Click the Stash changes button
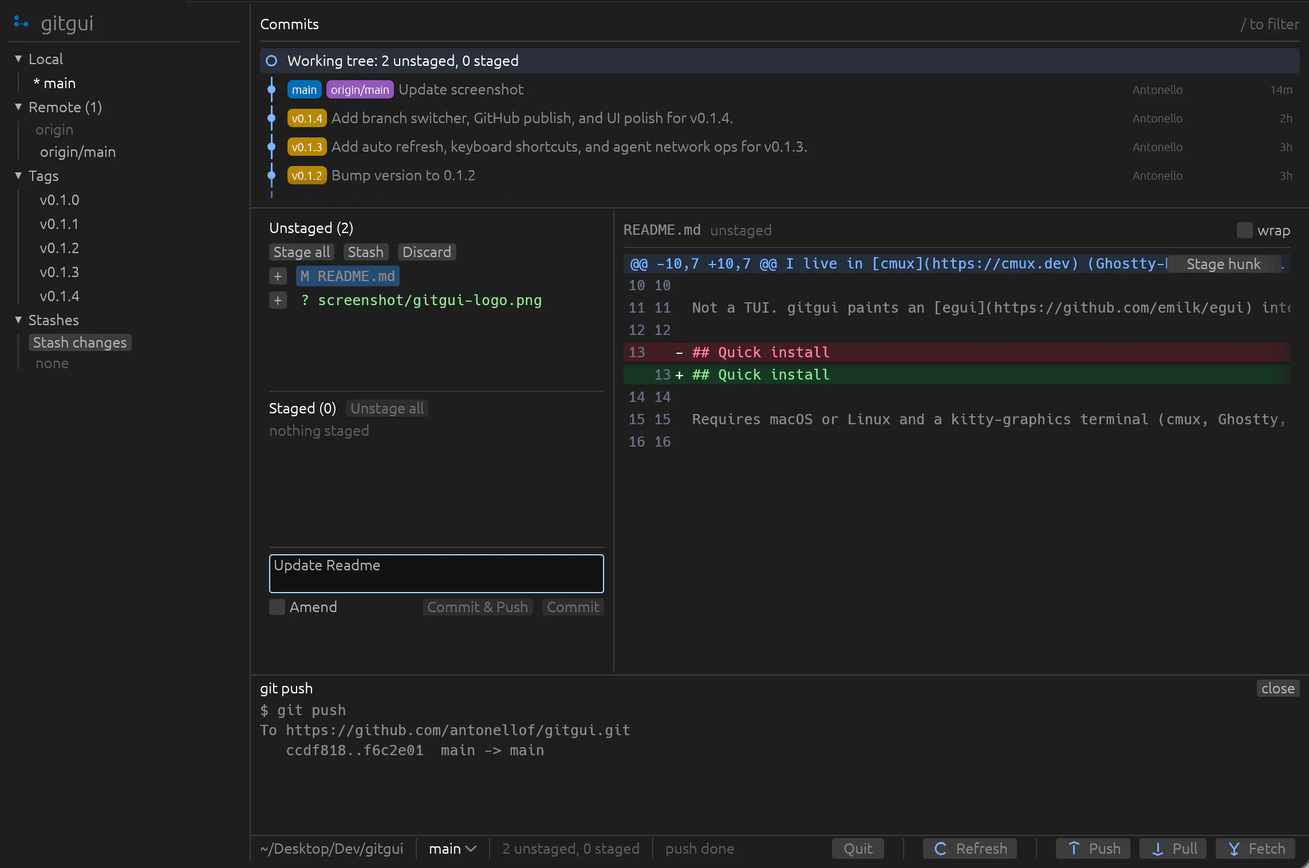This screenshot has width=1309, height=868. pyautogui.click(x=80, y=342)
